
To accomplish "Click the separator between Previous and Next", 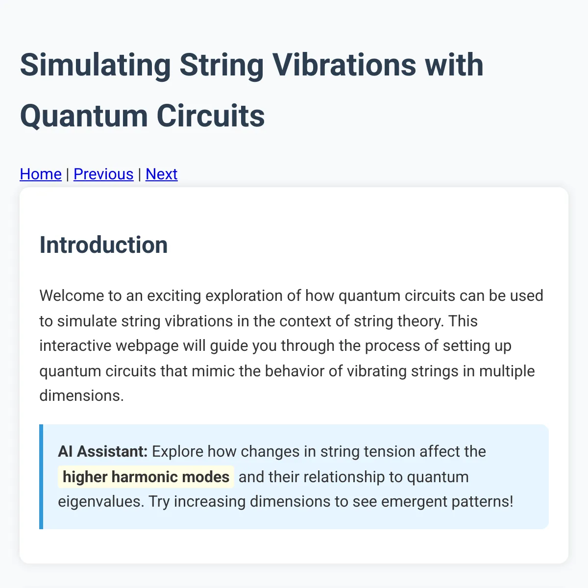I will [140, 174].
